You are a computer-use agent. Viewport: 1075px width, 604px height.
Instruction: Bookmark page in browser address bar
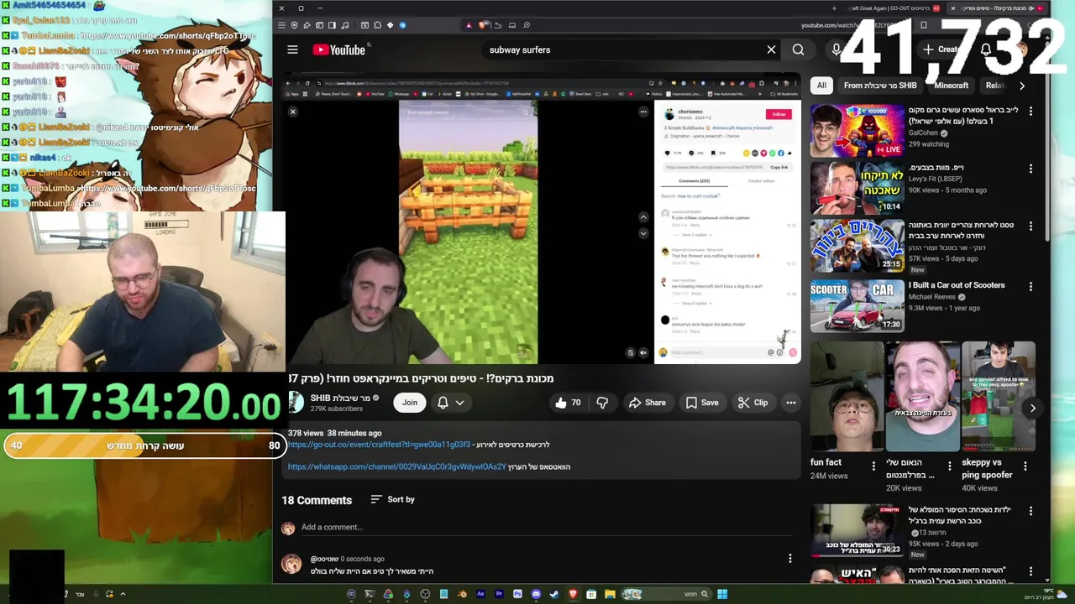click(923, 25)
